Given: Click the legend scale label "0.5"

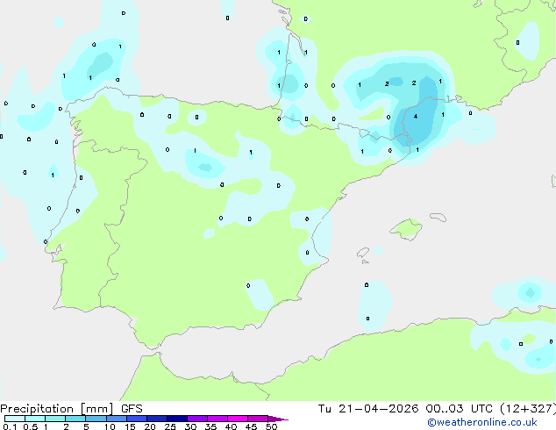Looking at the screenshot, I should [x=31, y=426].
